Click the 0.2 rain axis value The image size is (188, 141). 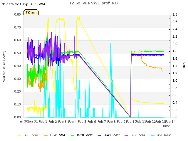click(x=175, y=110)
